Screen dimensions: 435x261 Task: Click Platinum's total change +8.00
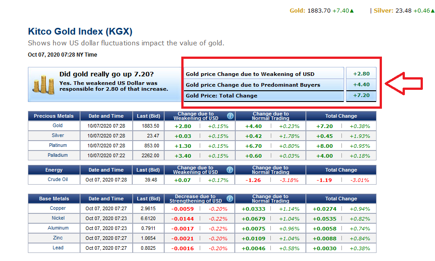(x=324, y=146)
